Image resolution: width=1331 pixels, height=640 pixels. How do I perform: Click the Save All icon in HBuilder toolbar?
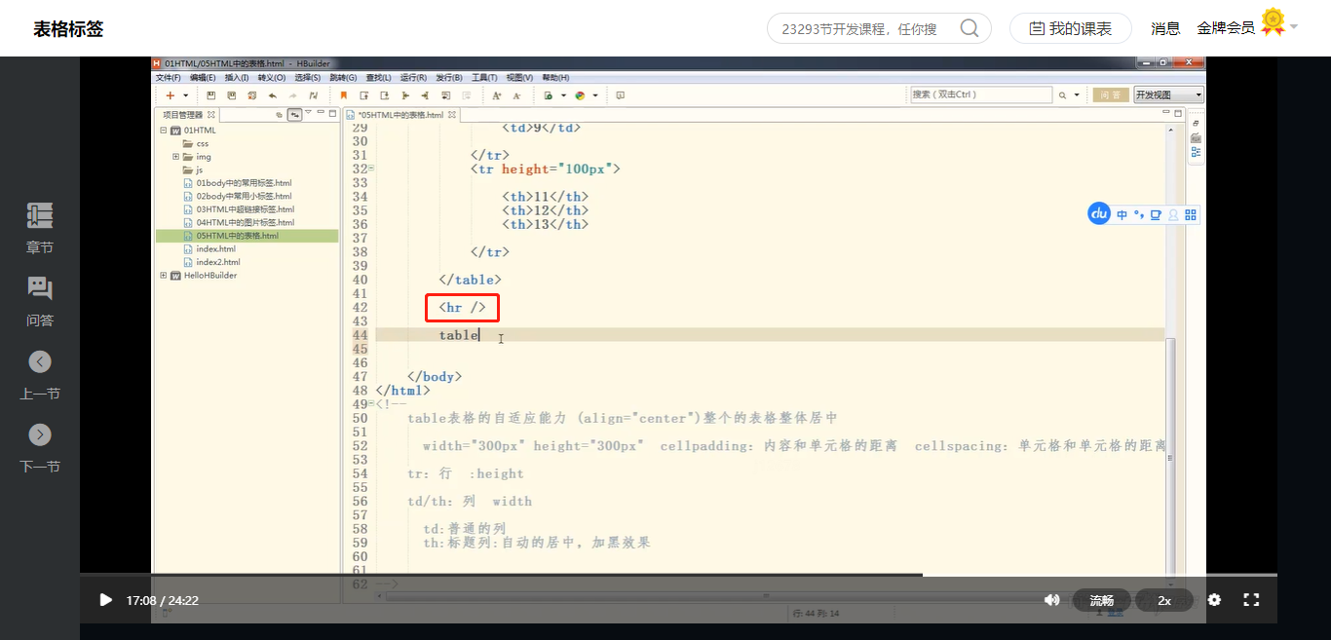231,95
